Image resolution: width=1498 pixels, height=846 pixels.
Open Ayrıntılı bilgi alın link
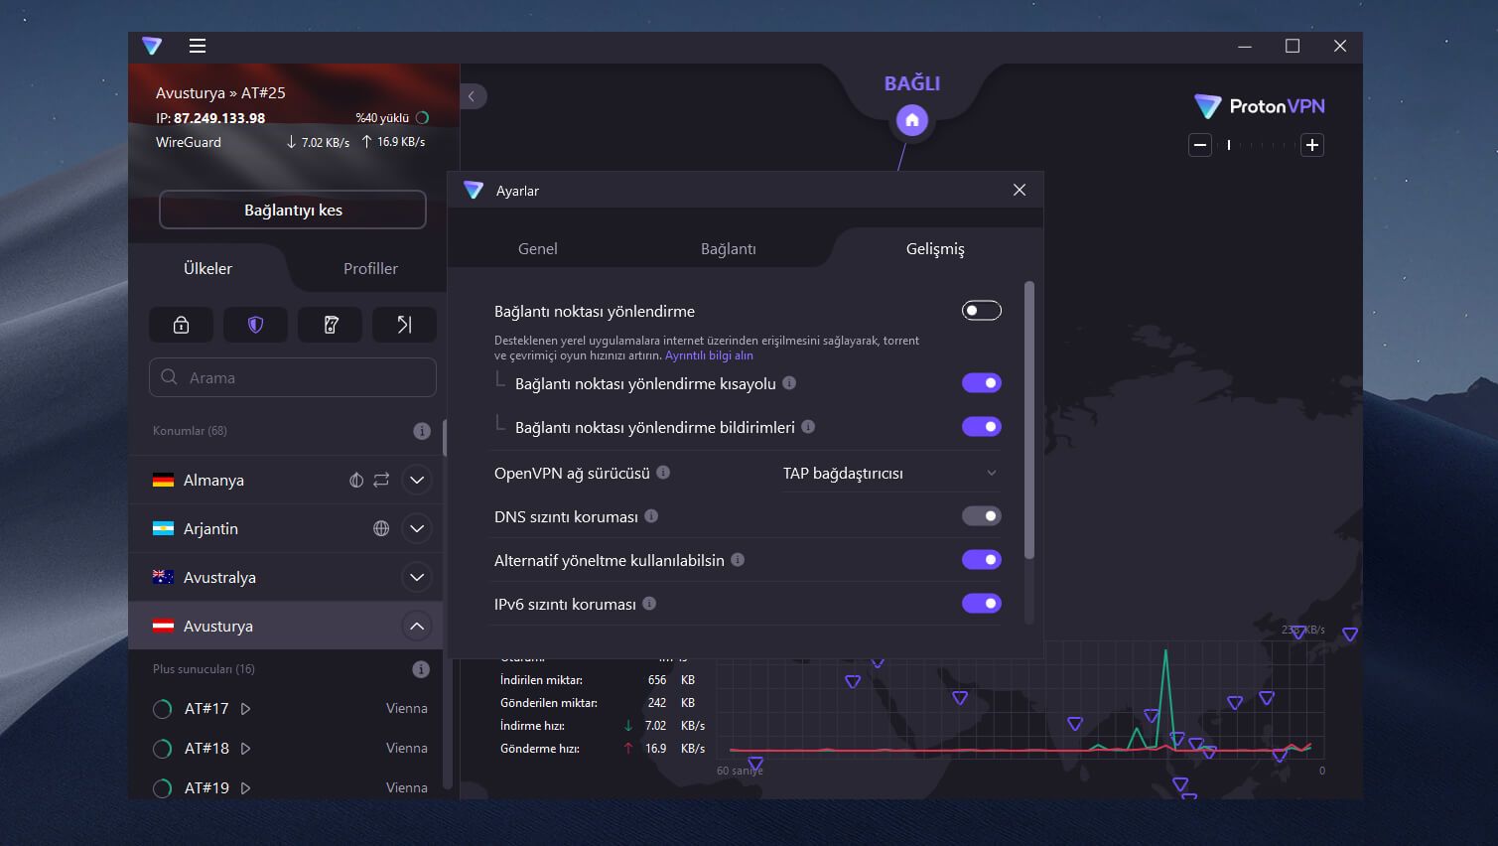709,355
